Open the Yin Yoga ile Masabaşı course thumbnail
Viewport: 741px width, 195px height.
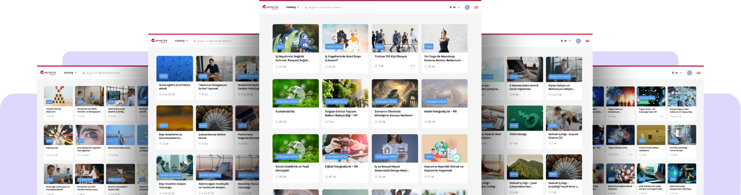point(444,38)
